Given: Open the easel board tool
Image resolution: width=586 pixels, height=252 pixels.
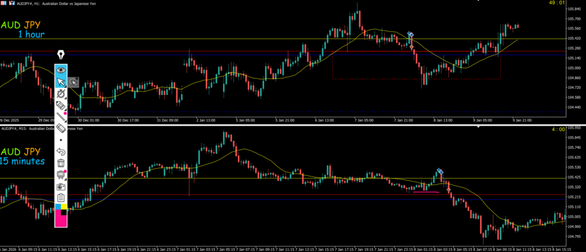Looking at the screenshot, I should coord(61,175).
